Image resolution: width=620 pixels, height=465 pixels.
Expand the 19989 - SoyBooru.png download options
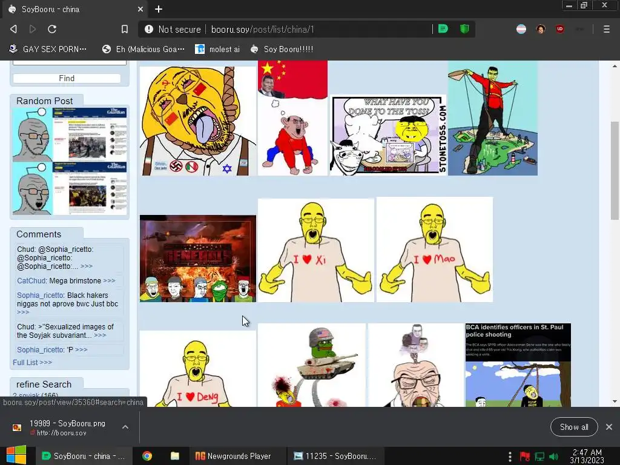coord(125,427)
